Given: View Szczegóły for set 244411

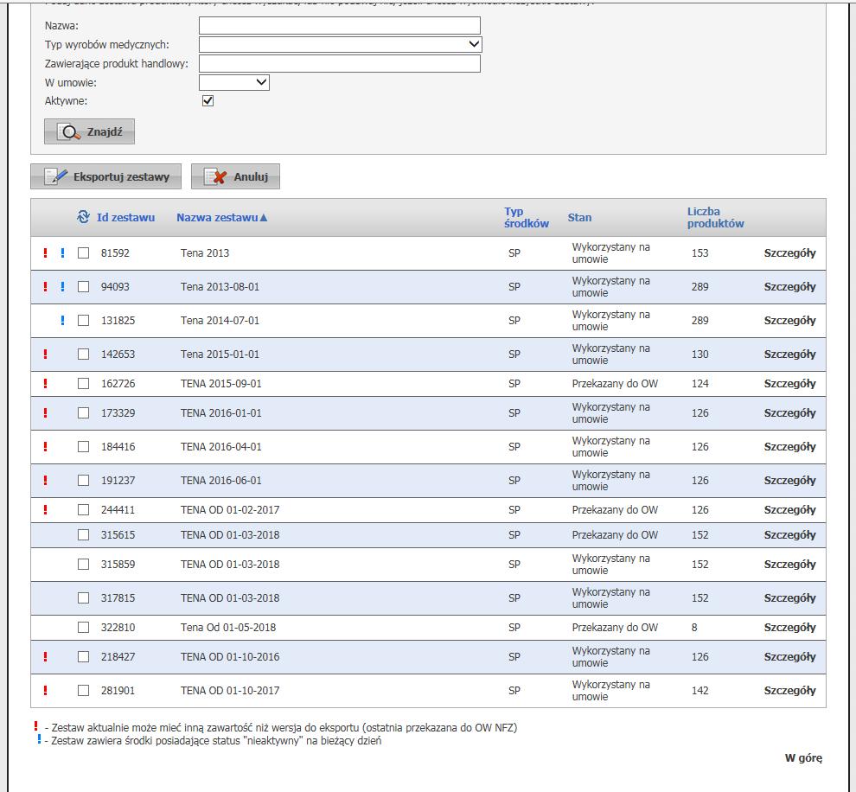Looking at the screenshot, I should [789, 510].
